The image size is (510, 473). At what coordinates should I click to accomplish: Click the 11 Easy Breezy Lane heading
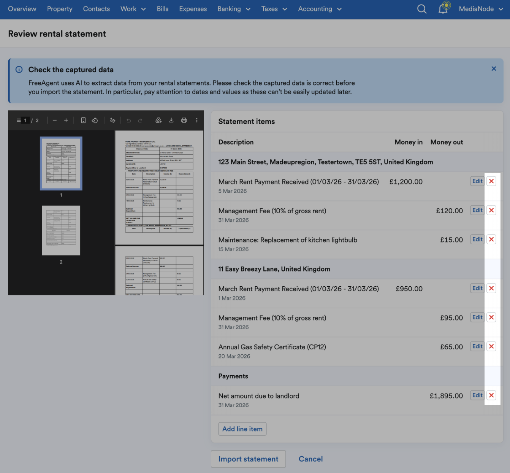point(274,269)
